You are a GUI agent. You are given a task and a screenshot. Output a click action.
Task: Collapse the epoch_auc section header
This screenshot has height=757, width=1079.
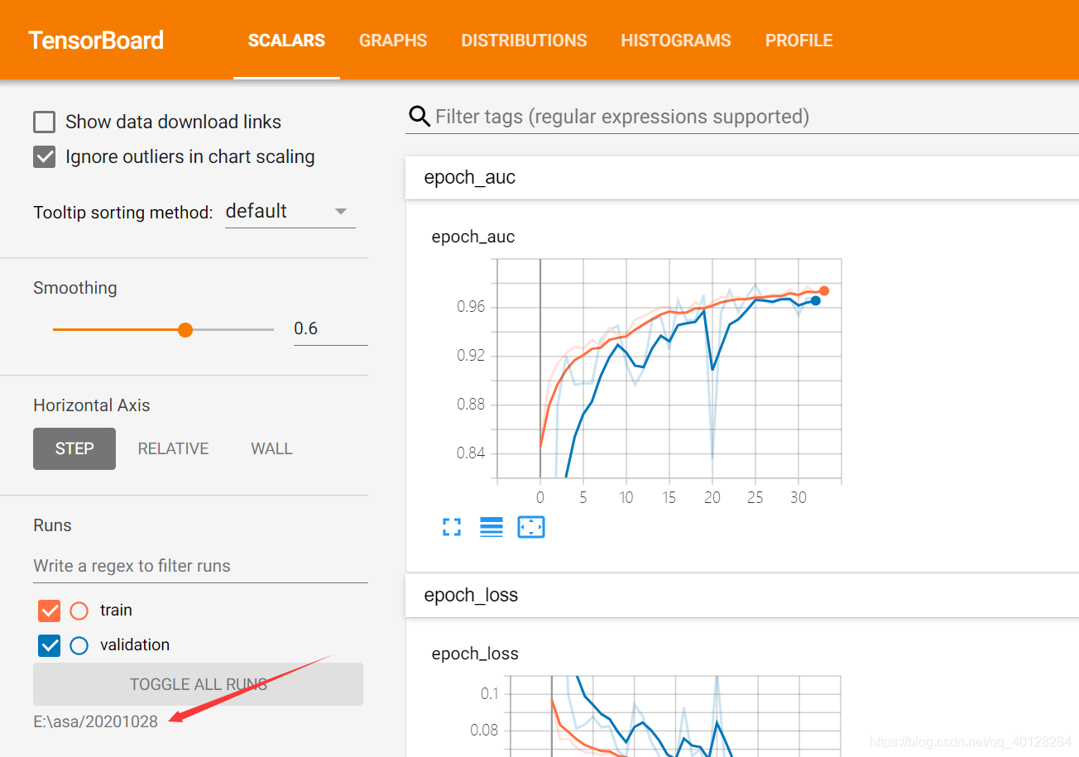(742, 177)
